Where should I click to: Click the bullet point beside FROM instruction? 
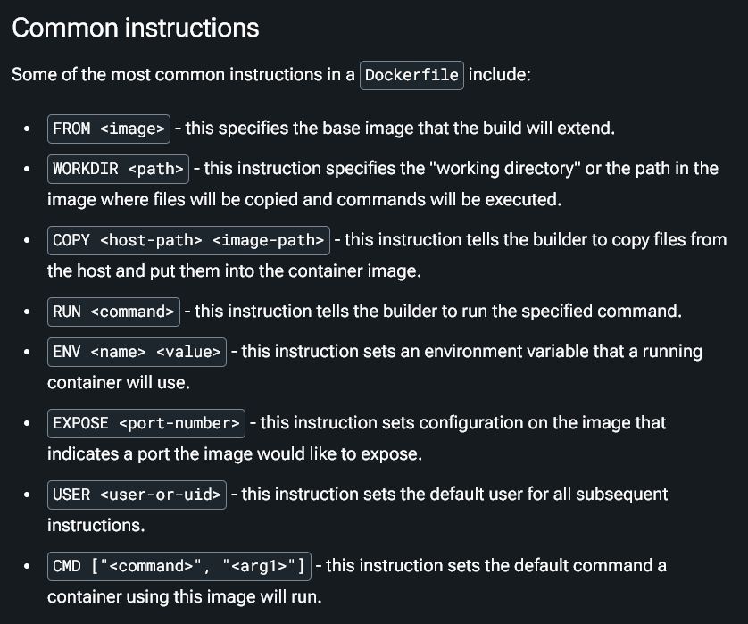click(x=27, y=129)
